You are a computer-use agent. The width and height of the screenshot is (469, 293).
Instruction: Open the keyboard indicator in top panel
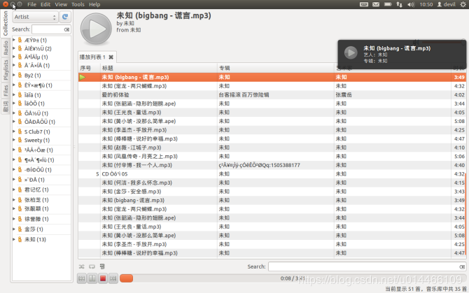coord(364,4)
